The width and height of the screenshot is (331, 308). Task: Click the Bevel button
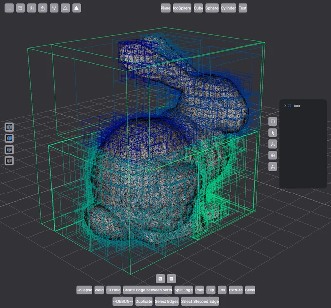point(250,290)
